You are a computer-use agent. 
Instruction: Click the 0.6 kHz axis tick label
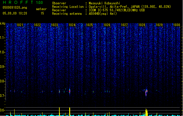click(2, 110)
